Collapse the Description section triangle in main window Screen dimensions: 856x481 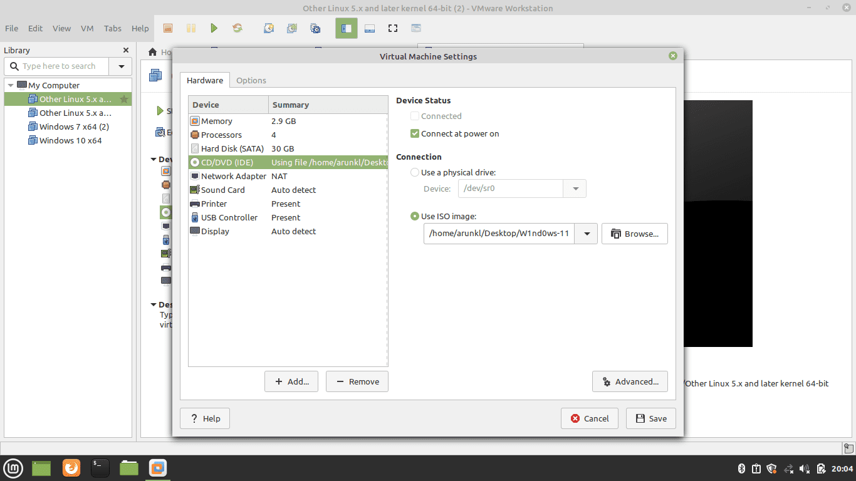point(154,305)
